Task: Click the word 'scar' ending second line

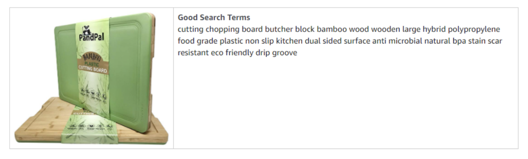Action: (495, 41)
